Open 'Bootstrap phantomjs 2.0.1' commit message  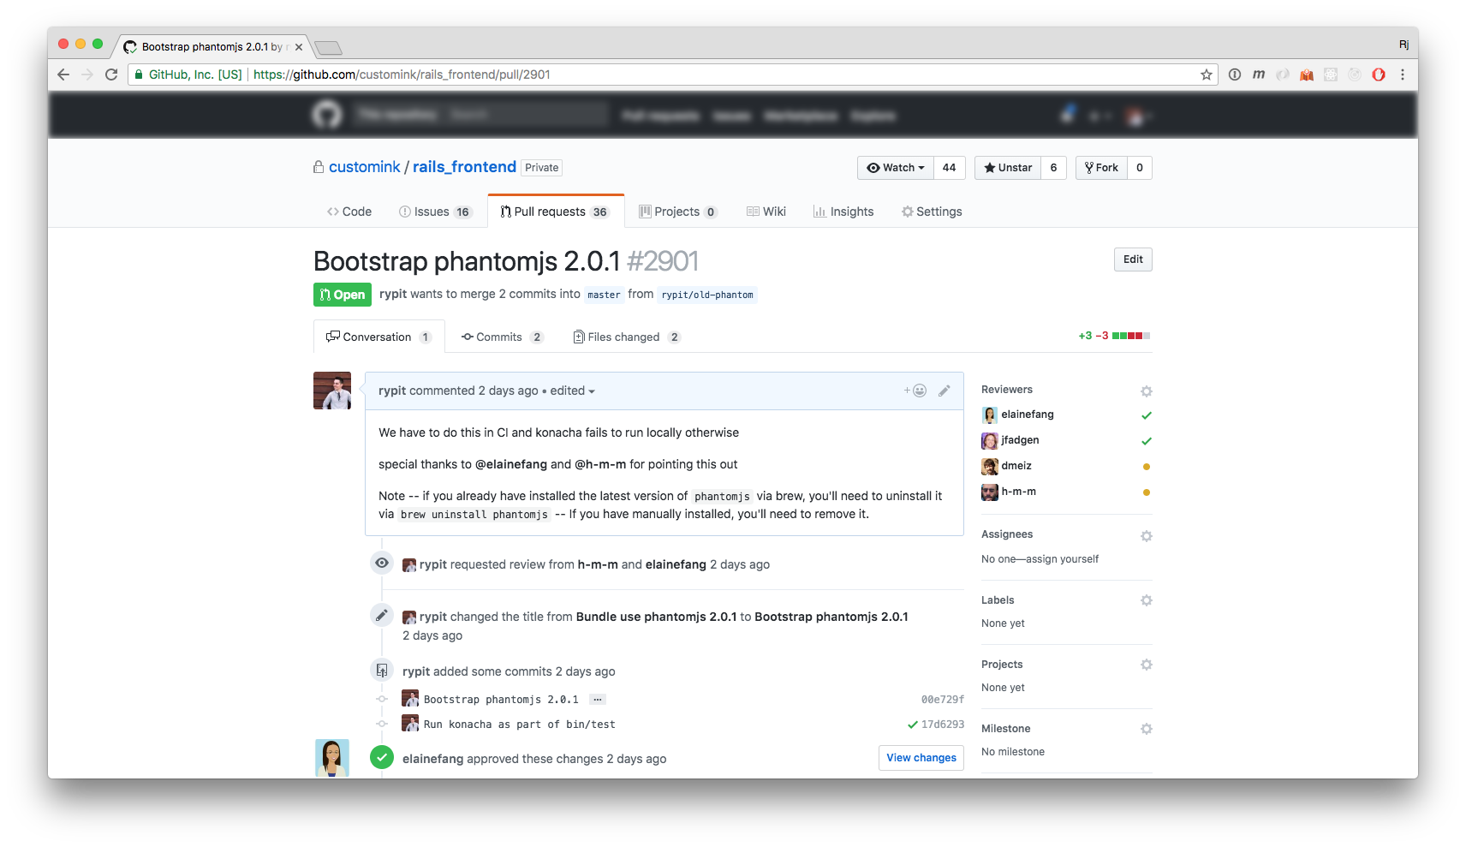(501, 700)
